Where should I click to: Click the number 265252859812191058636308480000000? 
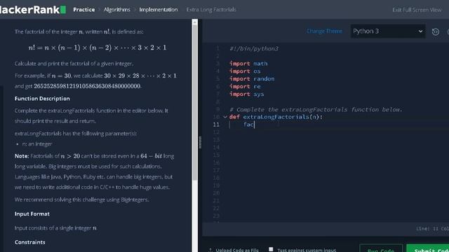click(x=87, y=86)
